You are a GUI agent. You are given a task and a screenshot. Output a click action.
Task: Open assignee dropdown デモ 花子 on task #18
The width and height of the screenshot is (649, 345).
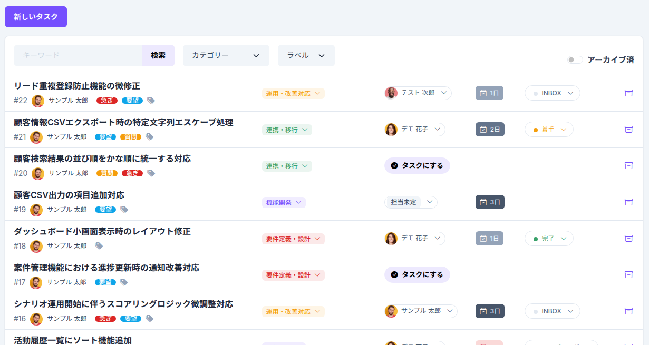click(x=415, y=238)
